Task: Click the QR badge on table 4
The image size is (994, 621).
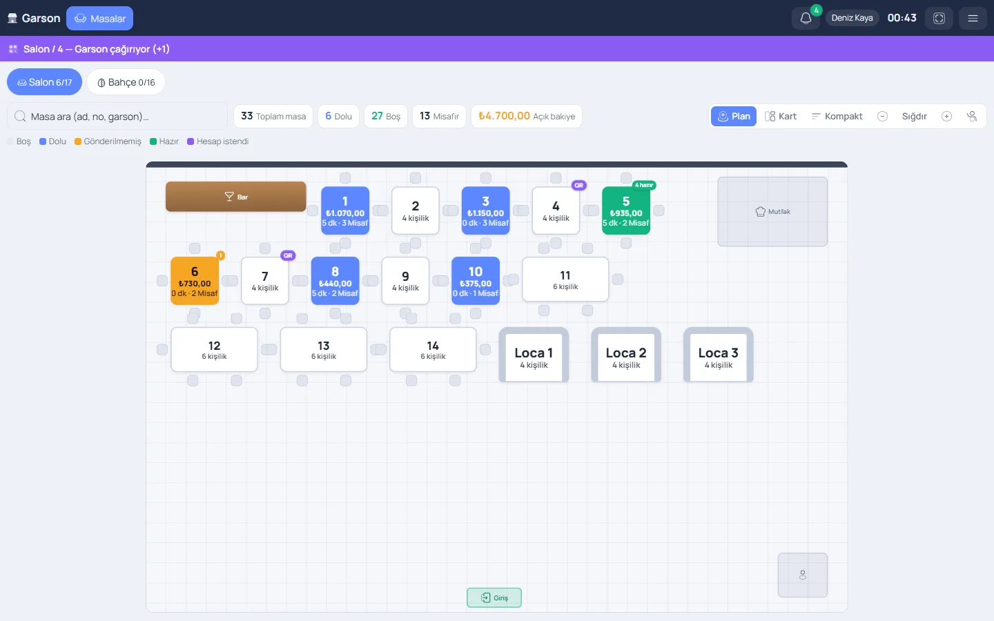Action: click(x=579, y=185)
